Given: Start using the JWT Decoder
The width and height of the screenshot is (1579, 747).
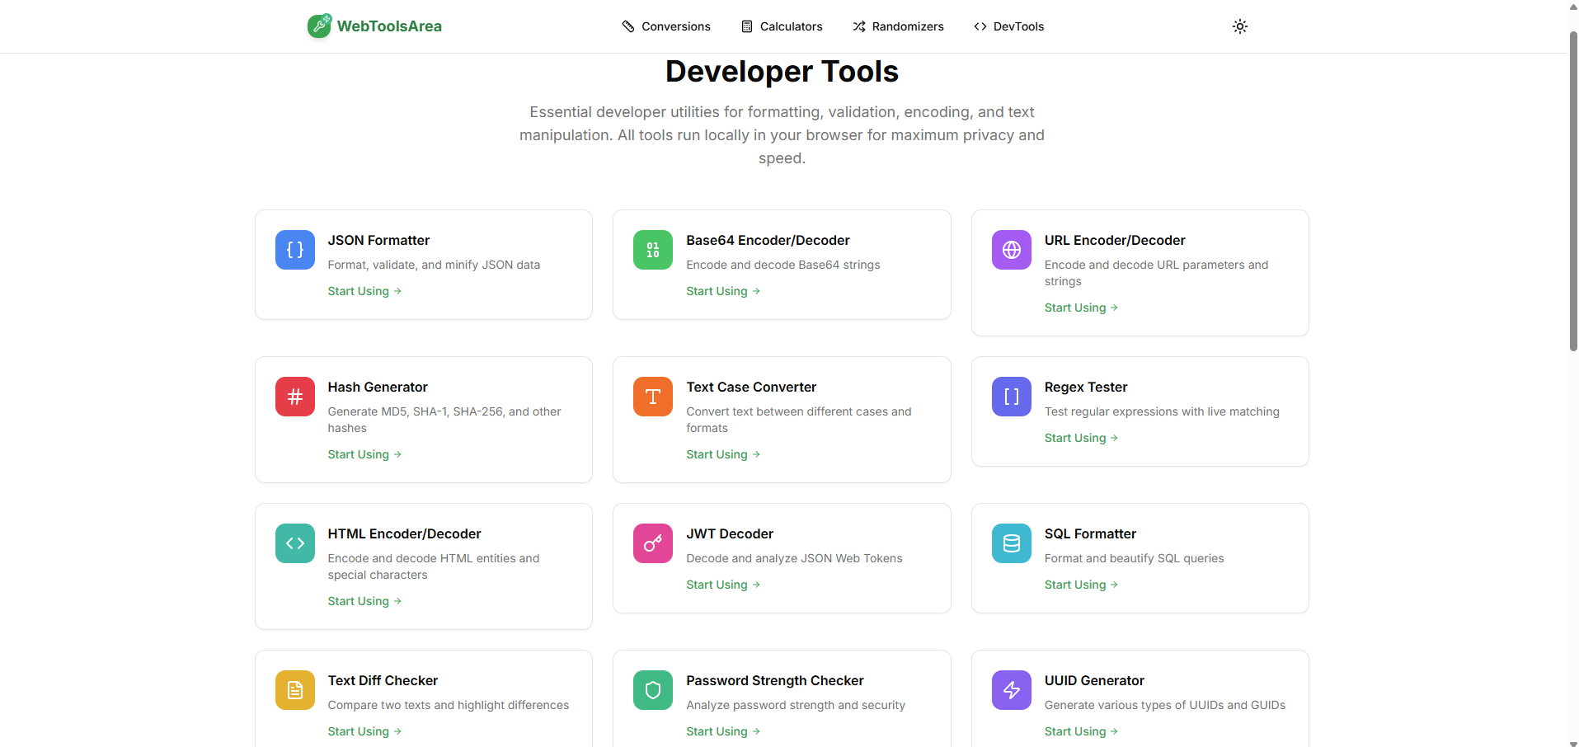Looking at the screenshot, I should [x=723, y=585].
